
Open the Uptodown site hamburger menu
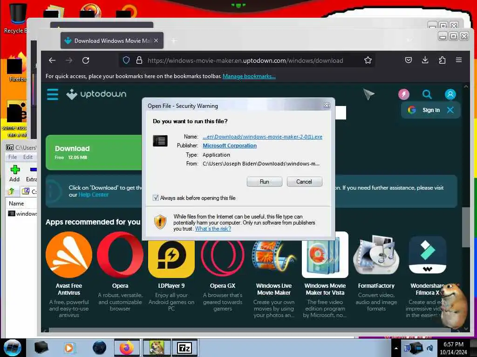(53, 94)
